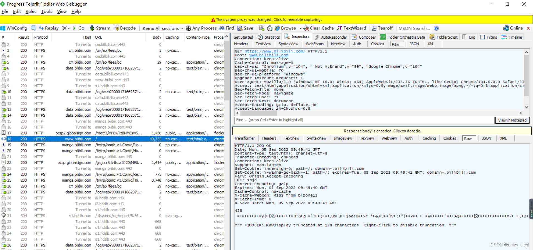Open the blue help question icon
The image size is (533, 250).
point(437,28)
